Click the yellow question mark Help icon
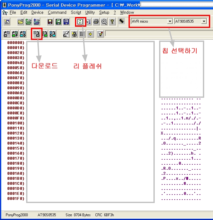213x220 pixels. (112, 22)
